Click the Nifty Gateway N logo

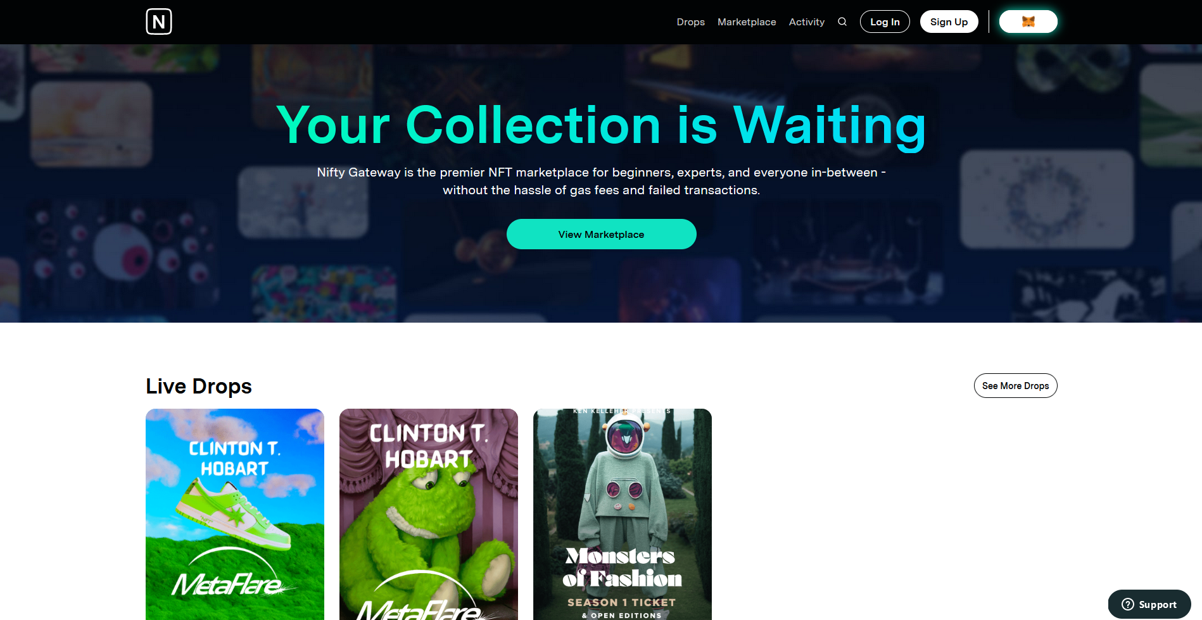click(159, 22)
